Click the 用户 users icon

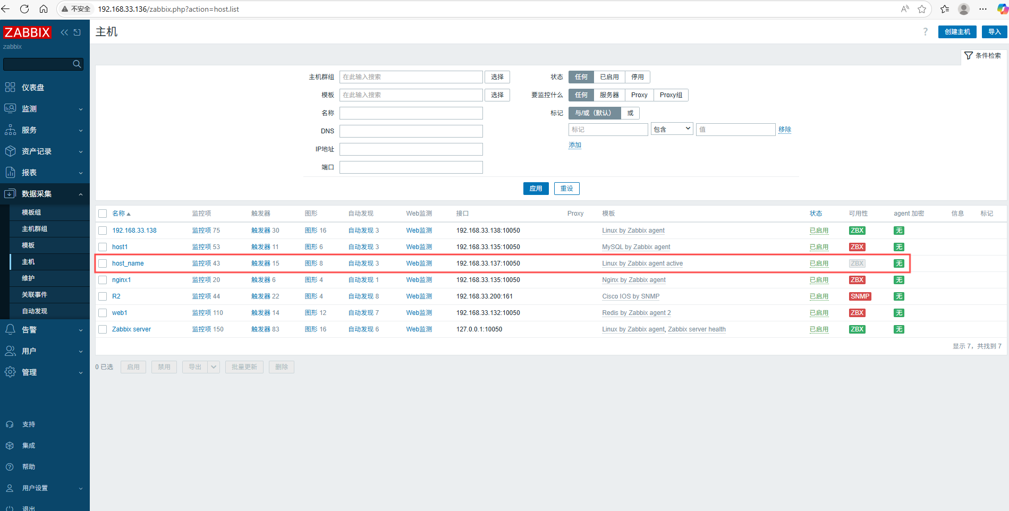pyautogui.click(x=10, y=351)
